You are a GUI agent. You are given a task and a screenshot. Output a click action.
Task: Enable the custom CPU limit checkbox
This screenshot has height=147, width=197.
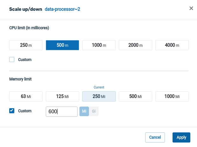[12, 59]
